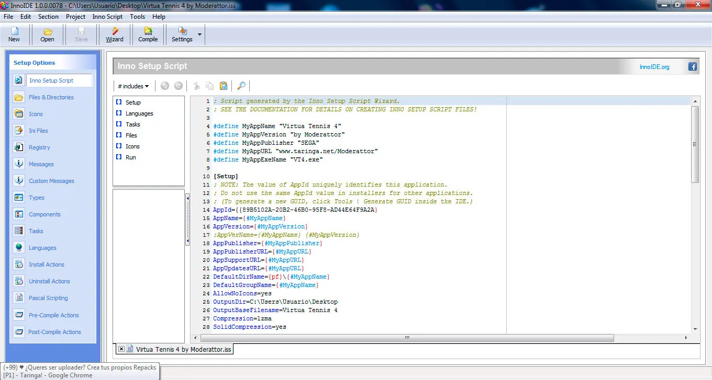The width and height of the screenshot is (712, 380).
Task: Click the AppId= line in the script
Action: click(x=295, y=210)
